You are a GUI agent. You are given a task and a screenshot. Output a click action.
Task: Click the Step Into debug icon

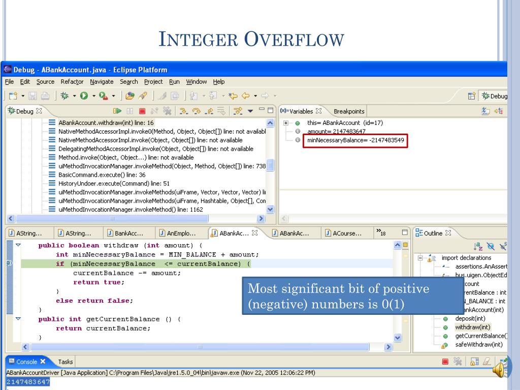[x=183, y=111]
